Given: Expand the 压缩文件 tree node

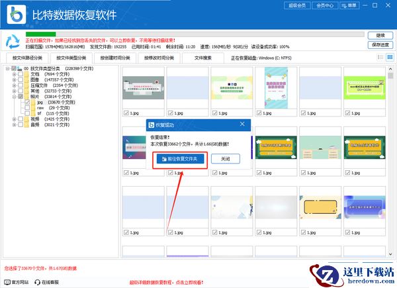Looking at the screenshot, I should click(x=14, y=85).
